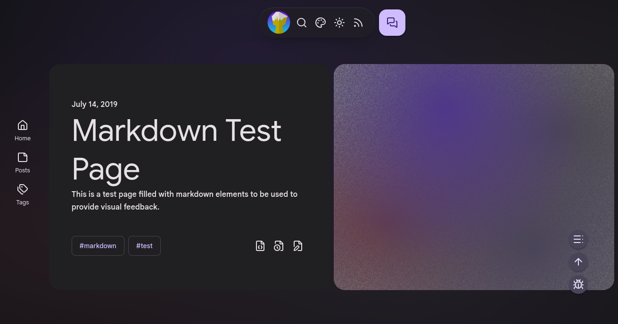Go to Home in the sidebar
Screen dimensions: 618x324
point(23,130)
